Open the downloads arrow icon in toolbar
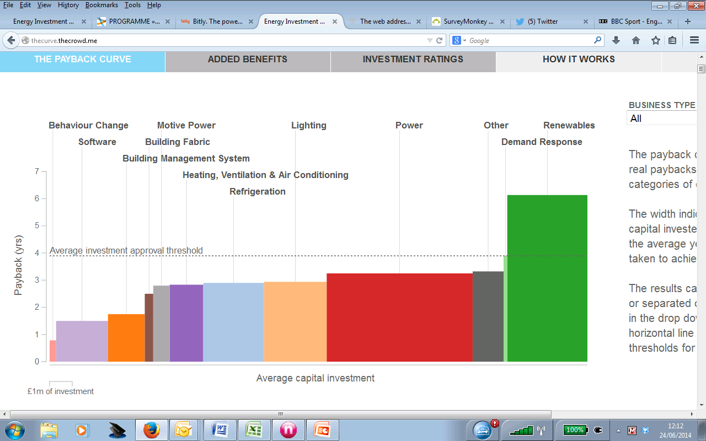 tap(616, 40)
